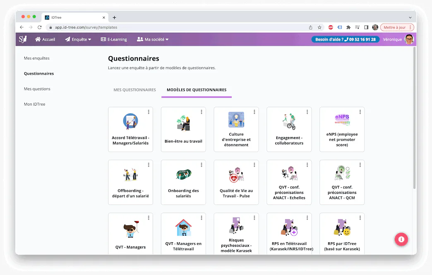The width and height of the screenshot is (432, 275).
Task: Expand the Enquête dropdown menu
Action: [78, 39]
